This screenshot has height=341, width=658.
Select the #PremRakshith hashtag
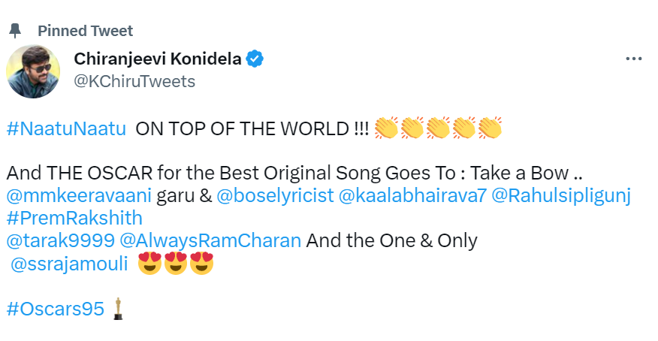click(74, 219)
